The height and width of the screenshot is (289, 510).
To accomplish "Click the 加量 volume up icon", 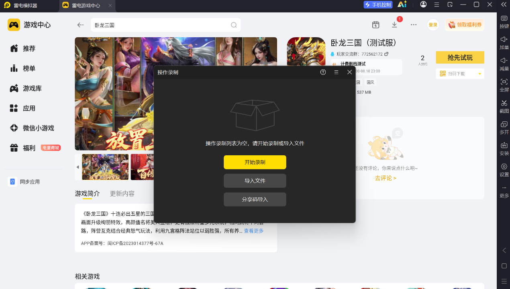I will pyautogui.click(x=504, y=42).
